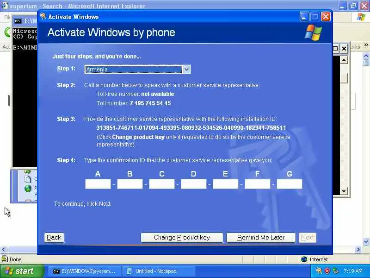Click Internet Explorer vertical scrollbar up arrow
This screenshot has width=370, height=278.
(x=366, y=56)
